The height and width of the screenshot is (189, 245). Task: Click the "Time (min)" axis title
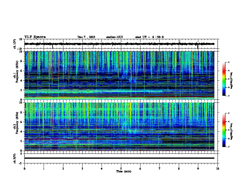coord(124,171)
